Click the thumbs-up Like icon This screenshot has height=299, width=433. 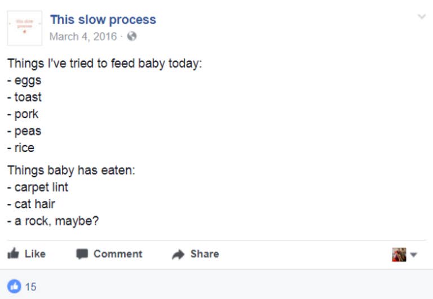[13, 254]
